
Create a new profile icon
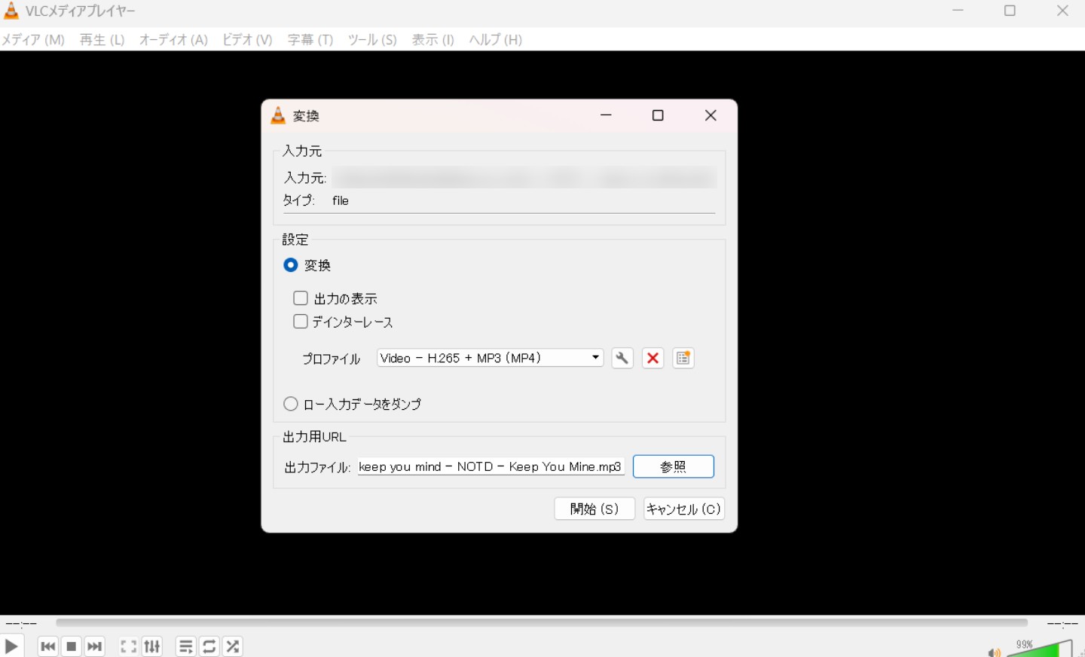683,359
